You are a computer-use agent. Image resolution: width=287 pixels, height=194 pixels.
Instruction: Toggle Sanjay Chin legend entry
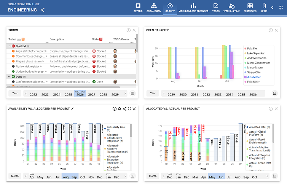click(252, 72)
